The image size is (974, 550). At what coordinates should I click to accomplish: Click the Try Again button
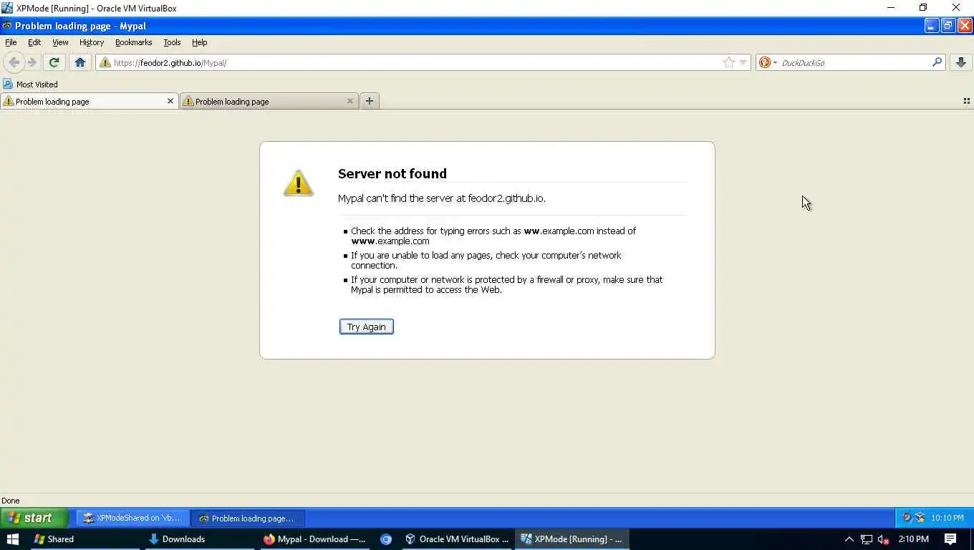pyautogui.click(x=366, y=327)
